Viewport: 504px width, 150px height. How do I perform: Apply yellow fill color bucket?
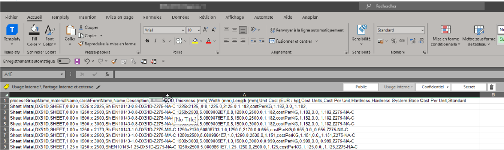point(195,41)
